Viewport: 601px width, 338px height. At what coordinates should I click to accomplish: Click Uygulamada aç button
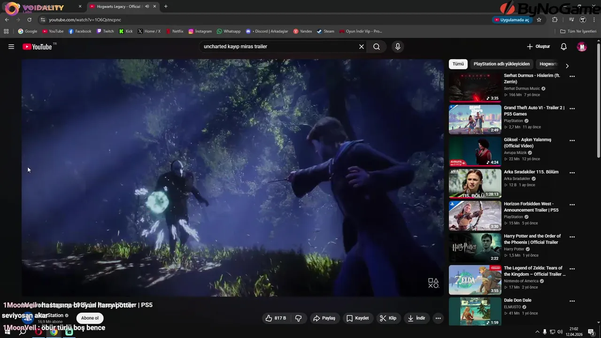tap(511, 20)
